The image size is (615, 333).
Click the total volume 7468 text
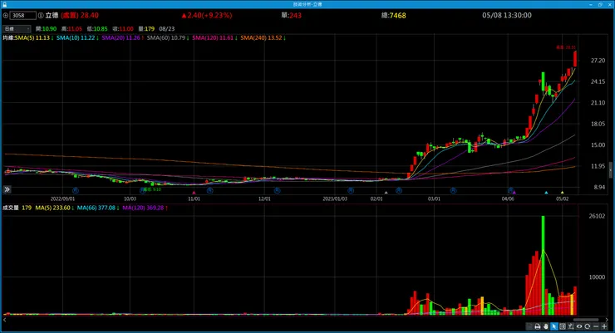[397, 15]
